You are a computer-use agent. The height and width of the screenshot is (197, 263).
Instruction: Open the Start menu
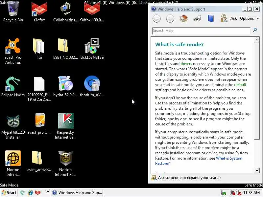click(9, 193)
